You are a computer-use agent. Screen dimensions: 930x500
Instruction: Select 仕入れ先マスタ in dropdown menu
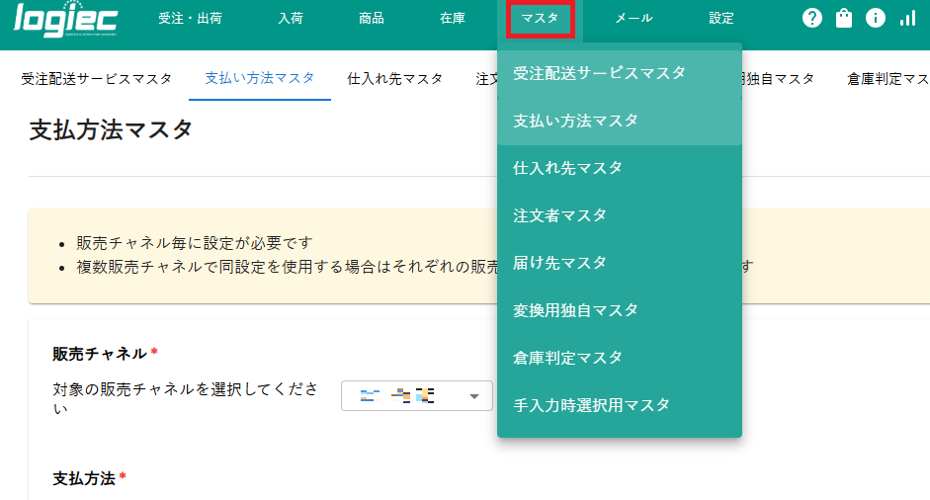click(620, 168)
